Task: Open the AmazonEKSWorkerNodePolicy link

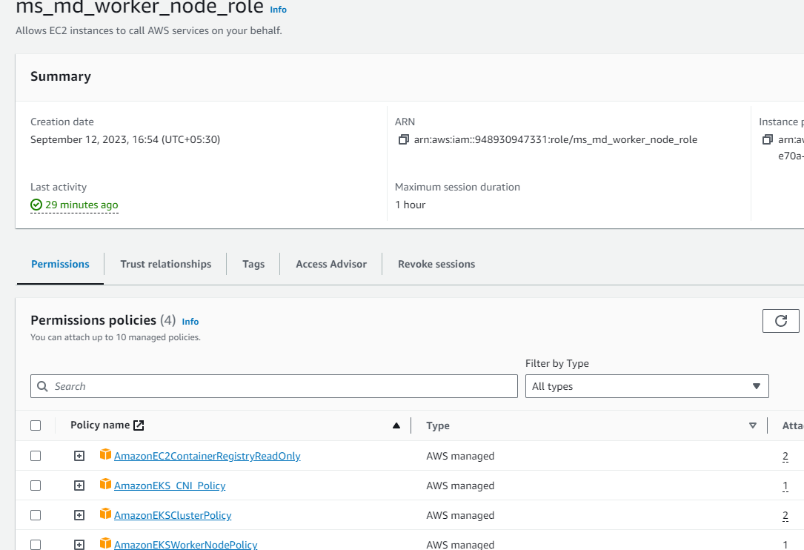Action: pyautogui.click(x=185, y=544)
